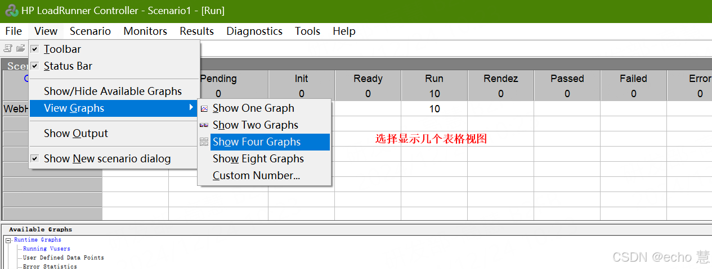
Task: Select Running Vusers graph in tree
Action: click(x=47, y=249)
